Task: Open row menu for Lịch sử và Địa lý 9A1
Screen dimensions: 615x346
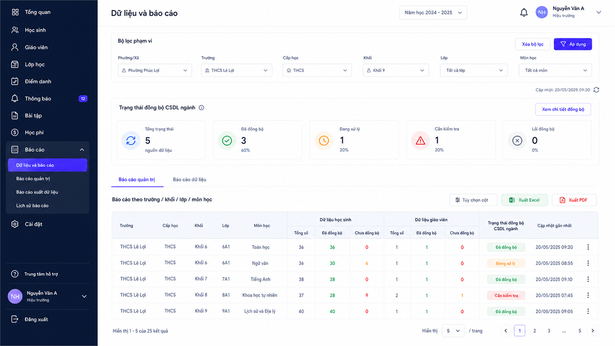Action: (x=588, y=311)
